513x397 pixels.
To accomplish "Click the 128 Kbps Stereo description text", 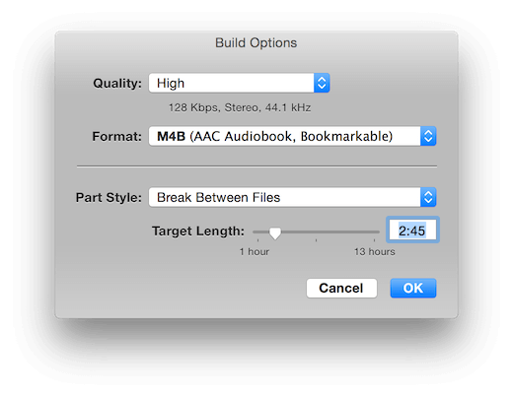I will (240, 107).
